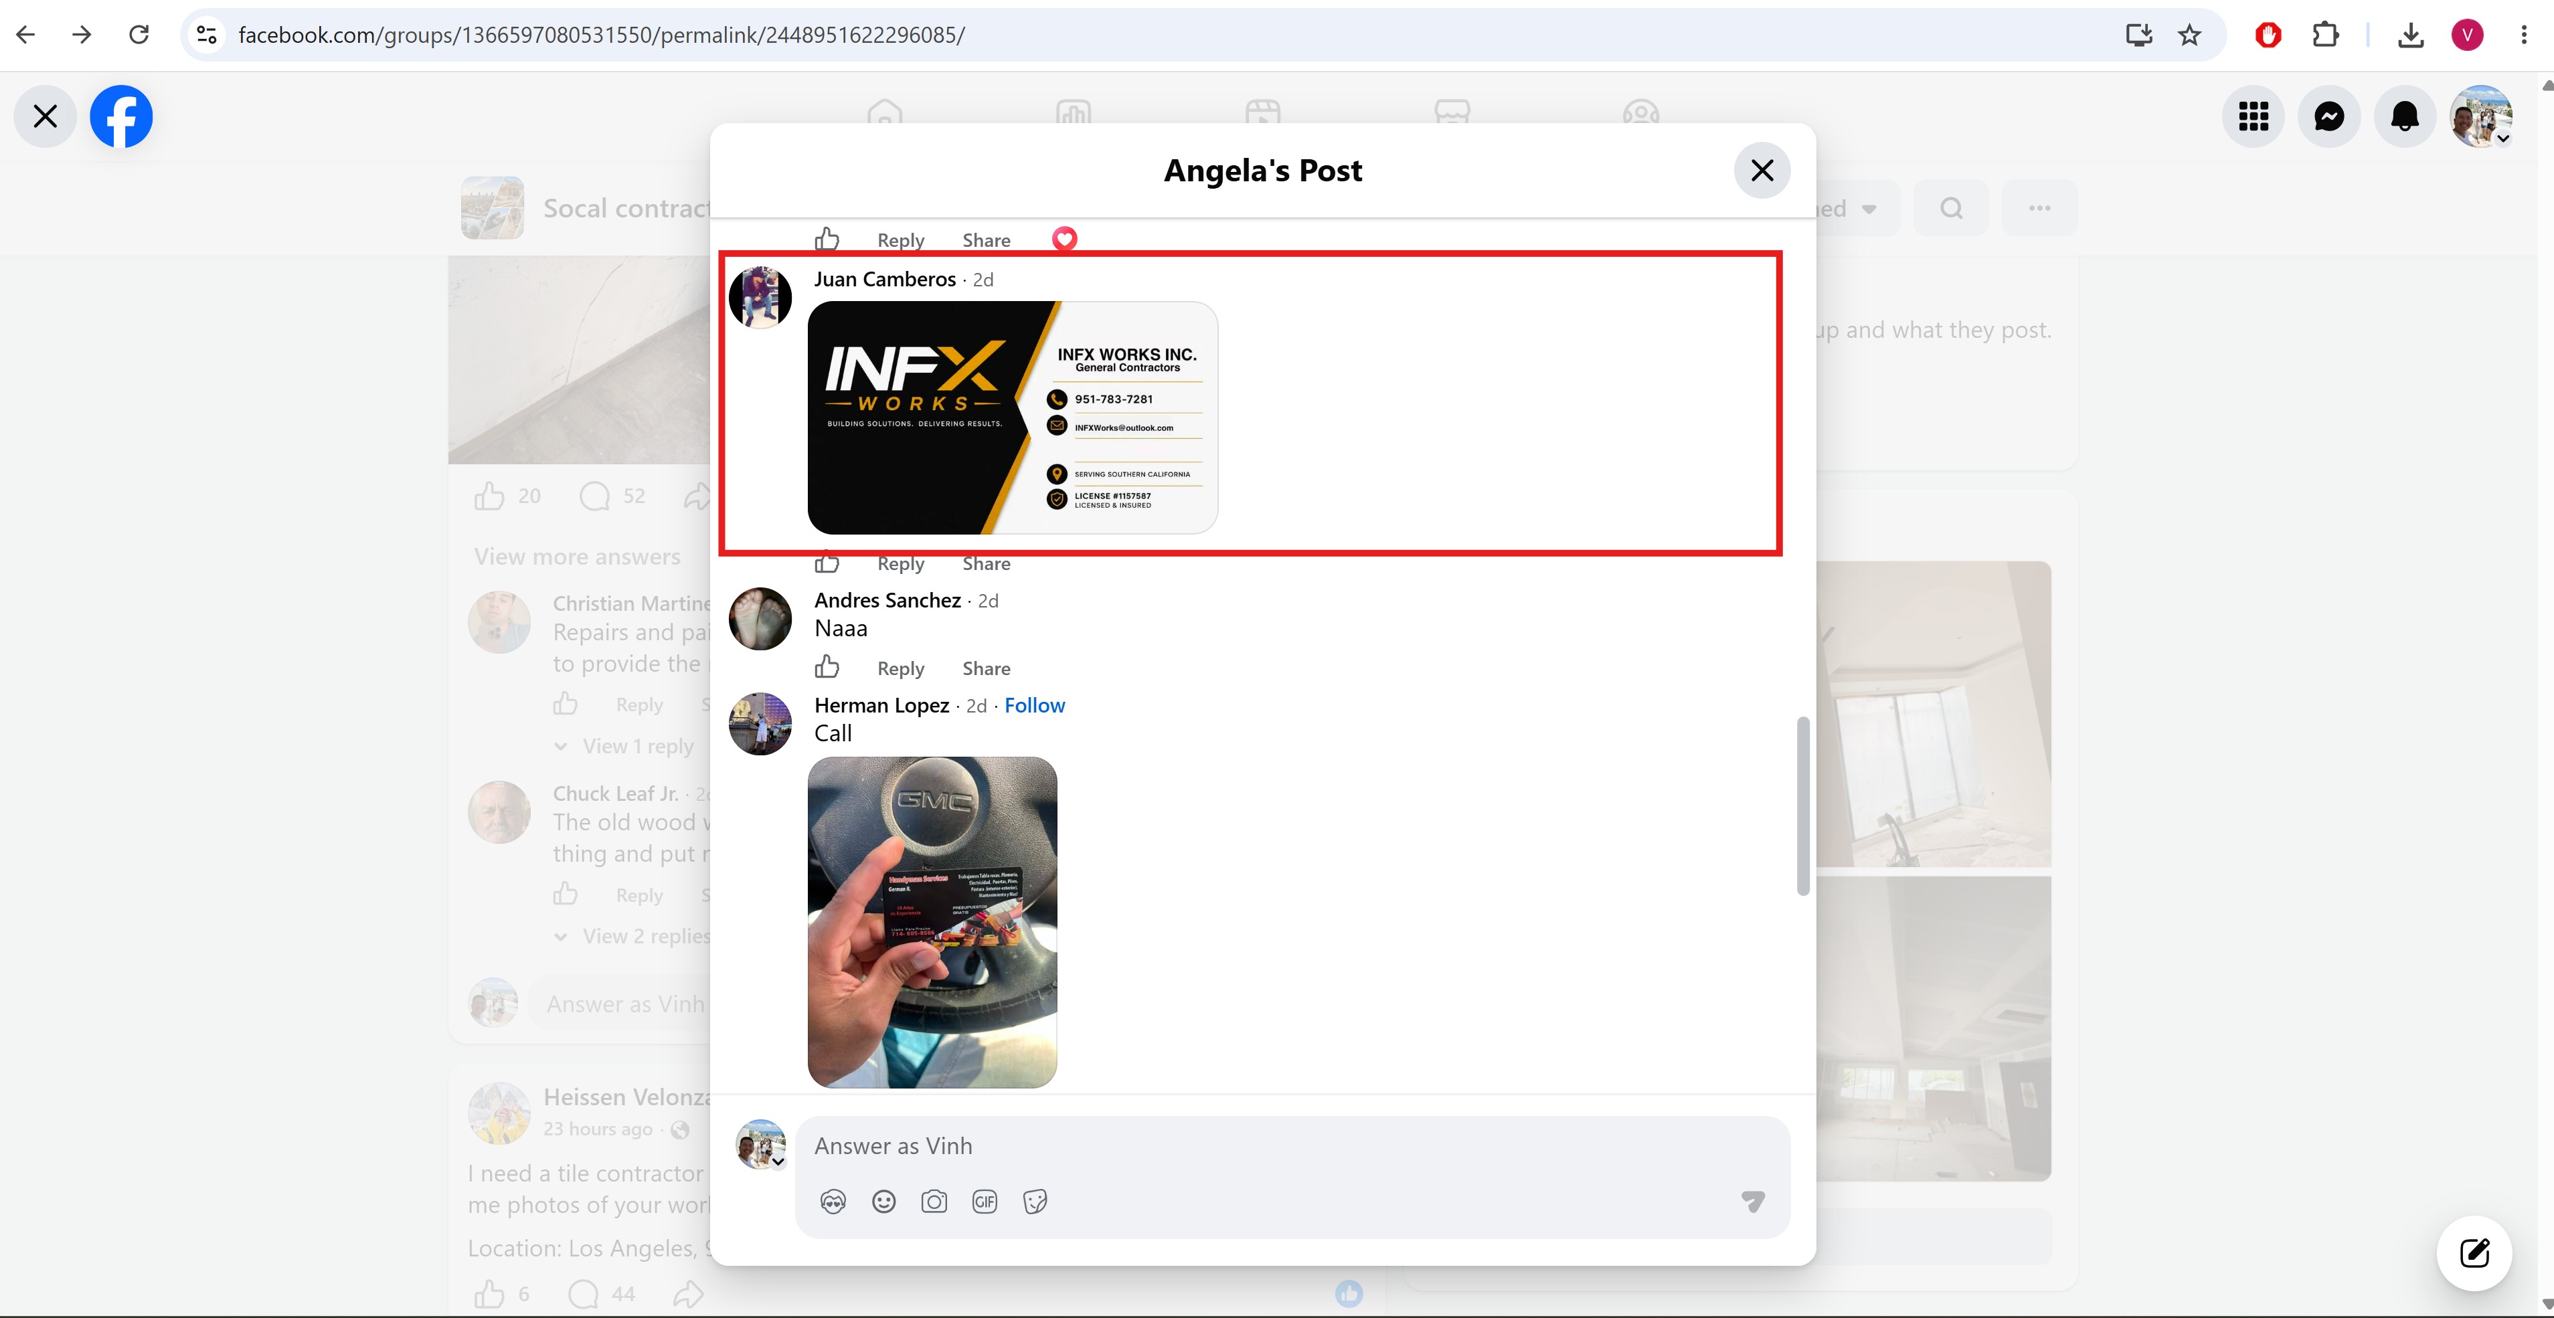The height and width of the screenshot is (1318, 2554).
Task: Like Christian Martinez's background comment
Action: tap(565, 704)
